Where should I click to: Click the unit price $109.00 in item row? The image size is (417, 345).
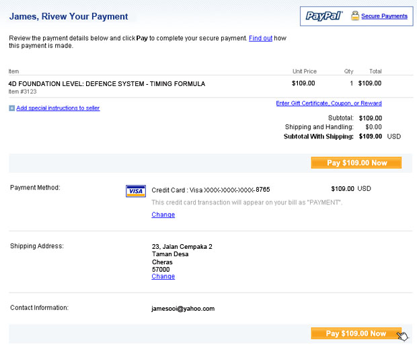pos(303,83)
